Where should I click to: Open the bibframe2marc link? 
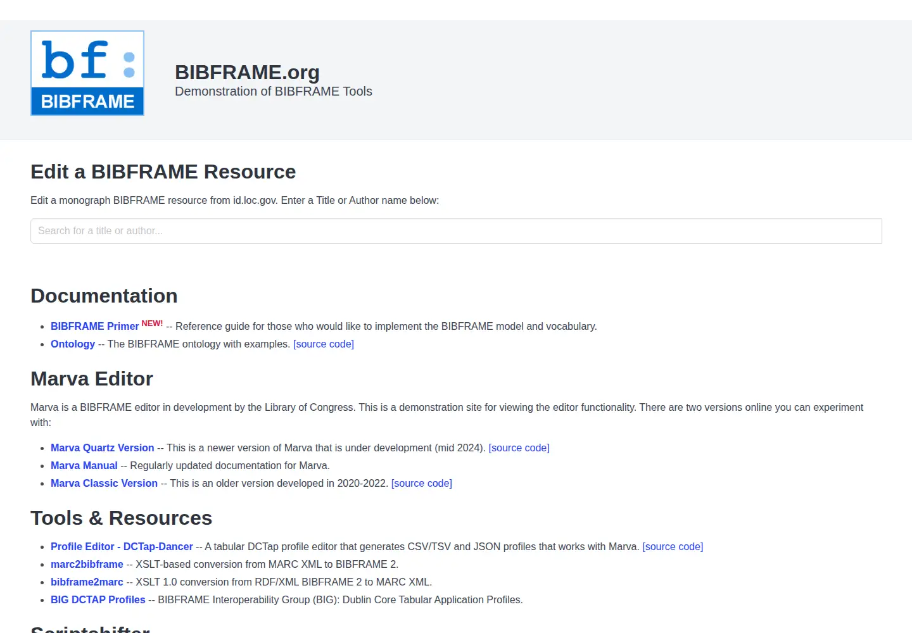pyautogui.click(x=87, y=582)
